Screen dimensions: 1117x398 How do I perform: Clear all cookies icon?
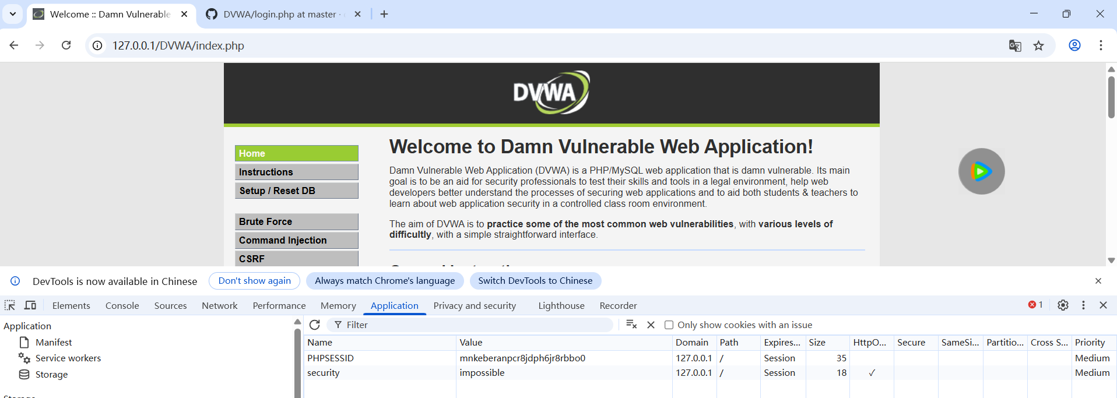631,325
